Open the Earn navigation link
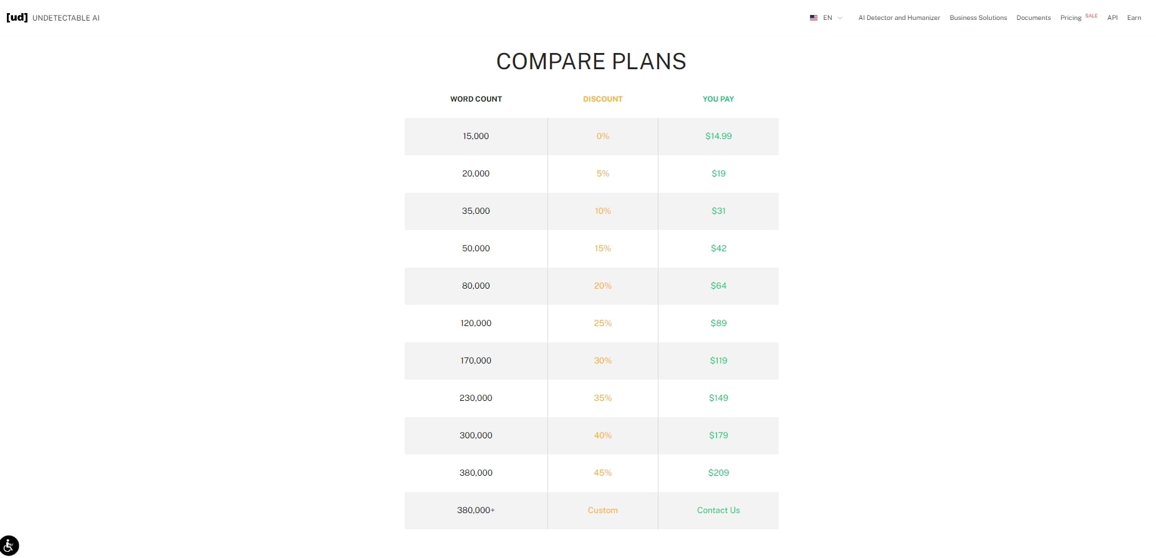The image size is (1156, 558). tap(1134, 18)
